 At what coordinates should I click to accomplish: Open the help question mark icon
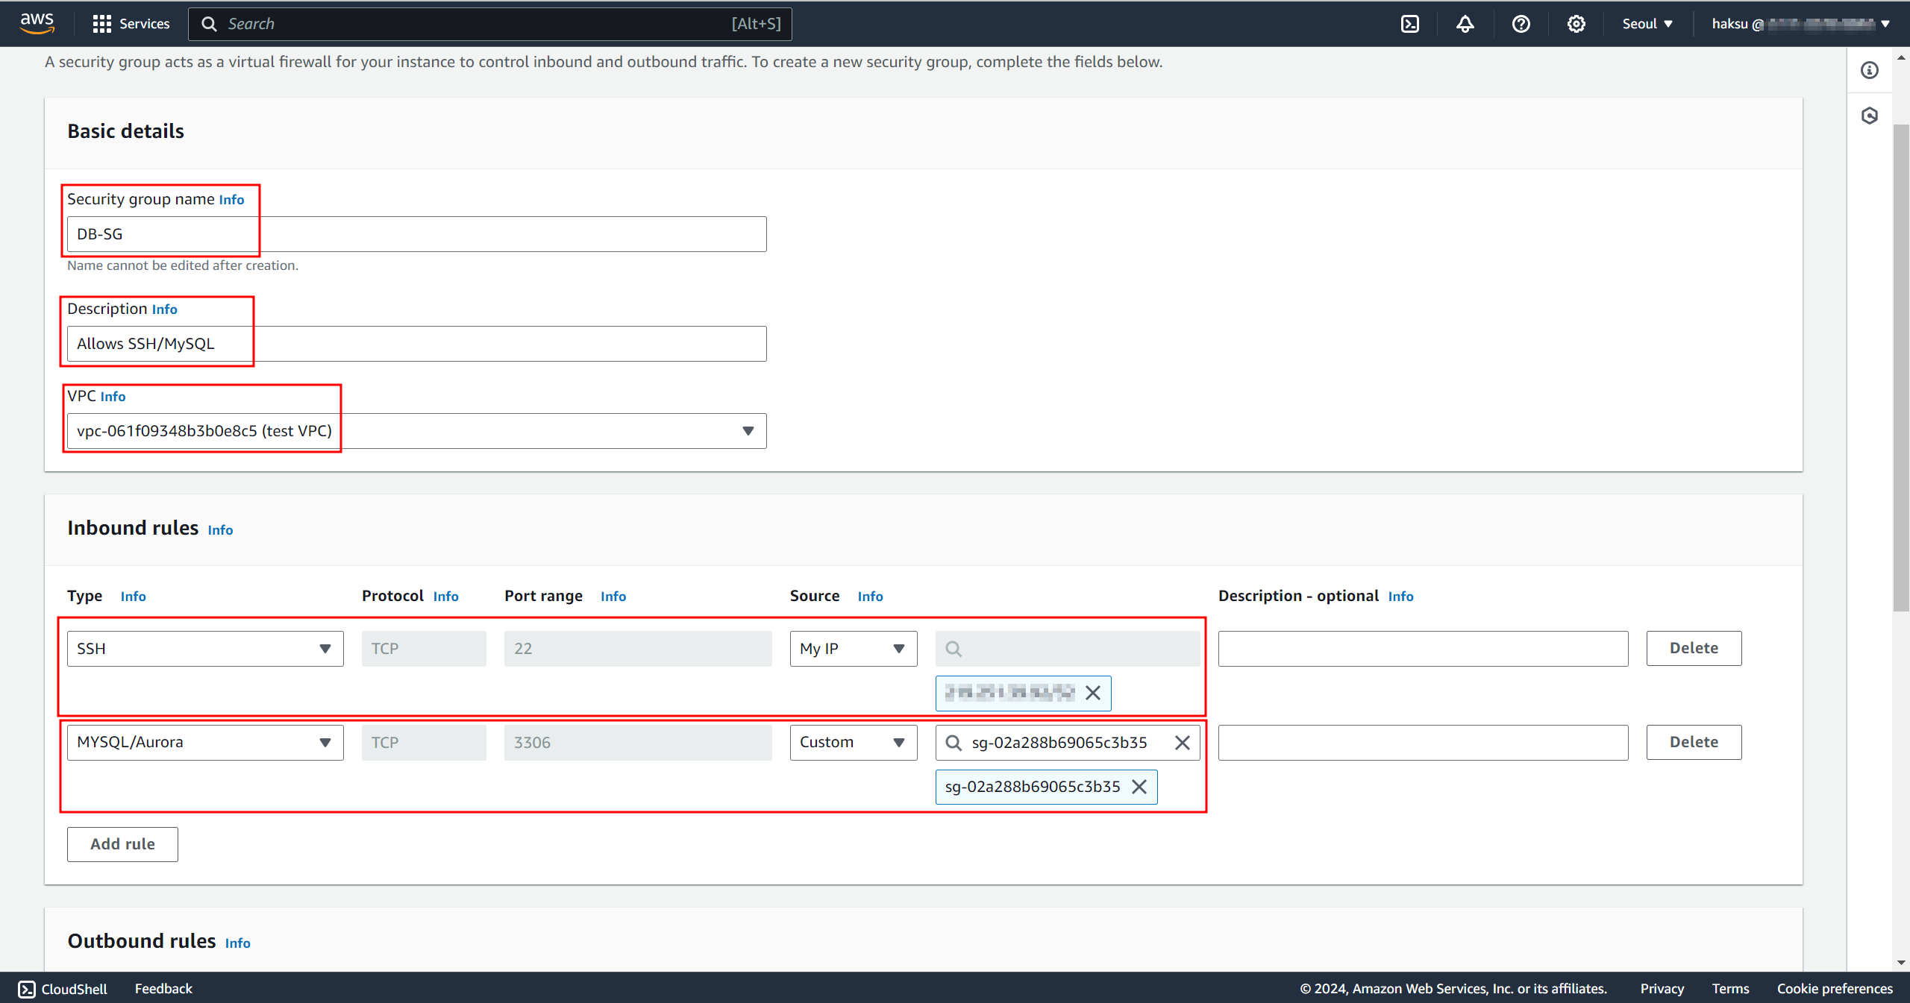pyautogui.click(x=1521, y=24)
